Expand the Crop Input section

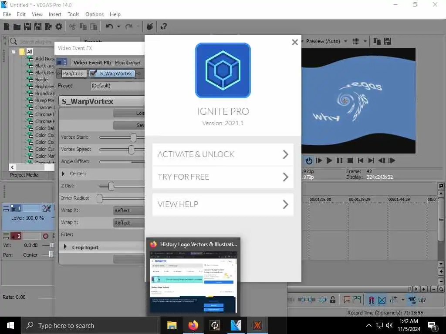point(65,247)
